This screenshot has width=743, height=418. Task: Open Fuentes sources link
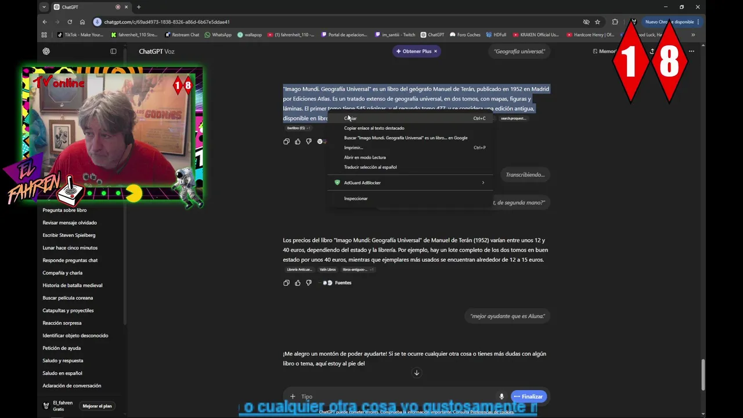(x=343, y=283)
